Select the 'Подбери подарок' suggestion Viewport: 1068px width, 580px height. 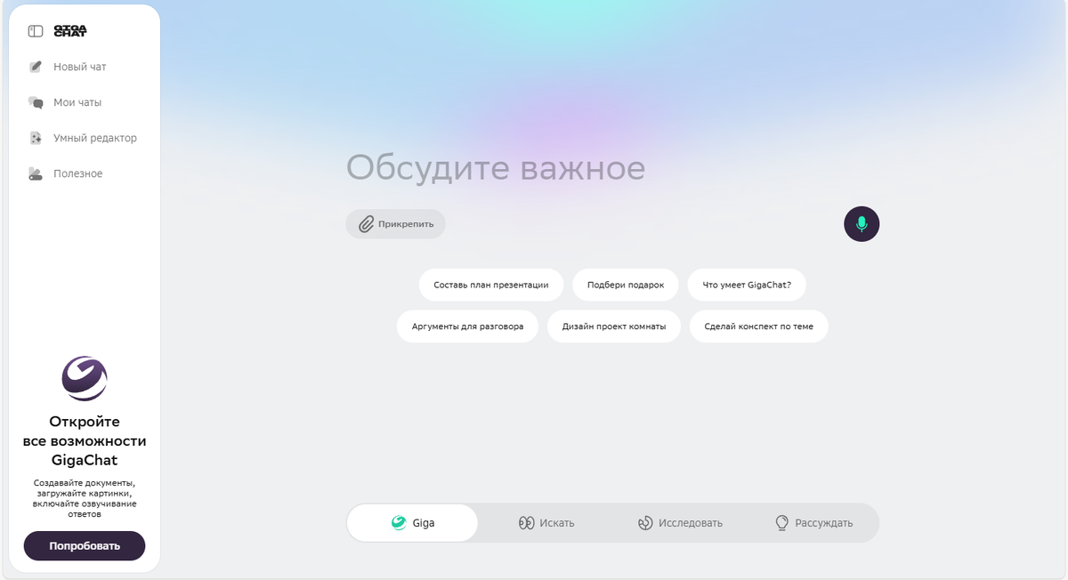[626, 286]
